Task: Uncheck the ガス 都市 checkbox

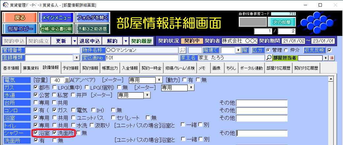Action: [x=36, y=88]
